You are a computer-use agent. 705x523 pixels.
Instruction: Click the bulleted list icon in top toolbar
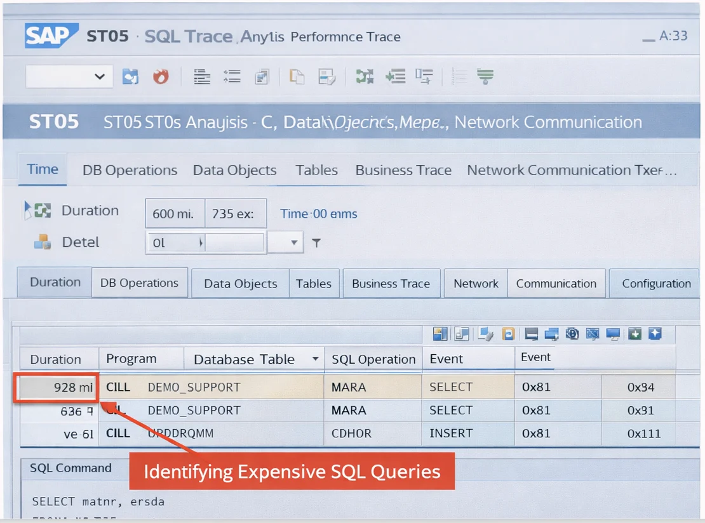click(x=232, y=77)
